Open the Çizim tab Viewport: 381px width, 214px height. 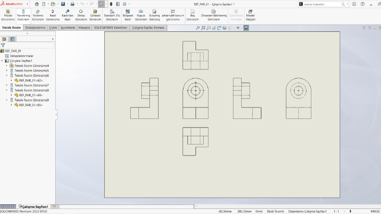click(x=53, y=28)
